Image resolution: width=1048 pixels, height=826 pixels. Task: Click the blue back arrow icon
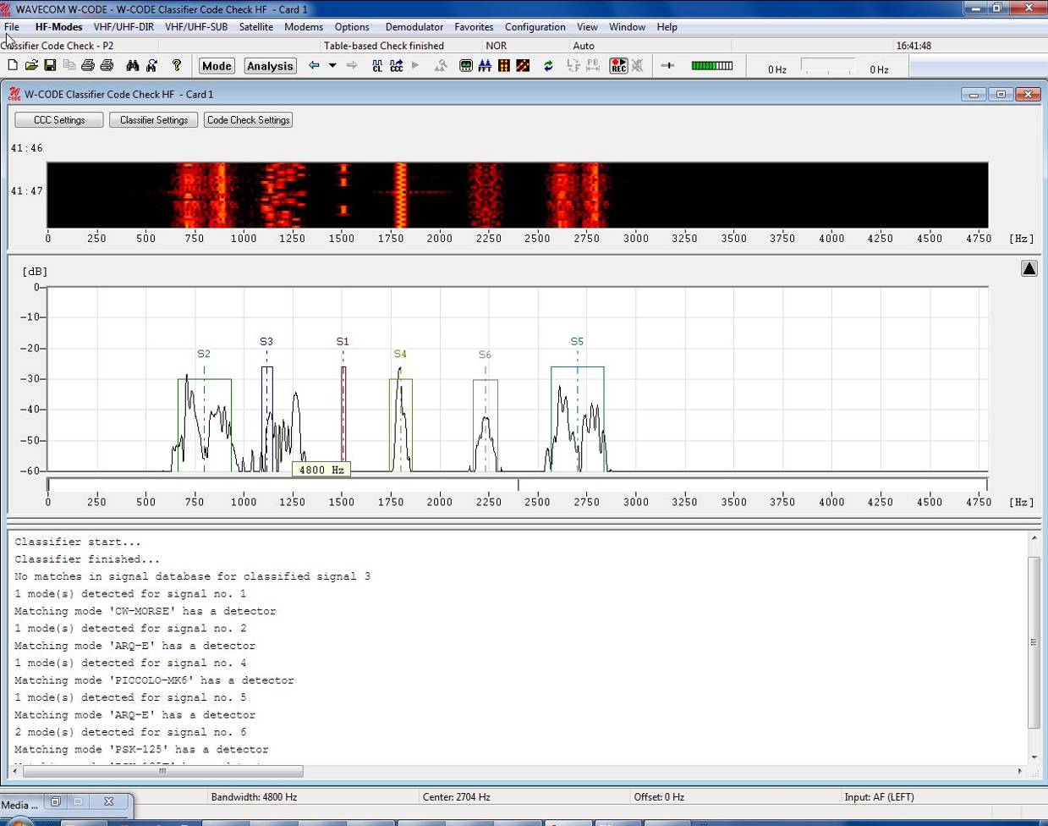[x=314, y=66]
